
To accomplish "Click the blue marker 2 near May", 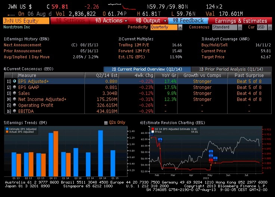I will click(x=215, y=158).
